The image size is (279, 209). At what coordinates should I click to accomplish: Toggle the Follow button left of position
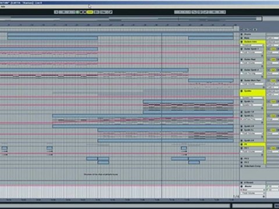click(x=56, y=12)
